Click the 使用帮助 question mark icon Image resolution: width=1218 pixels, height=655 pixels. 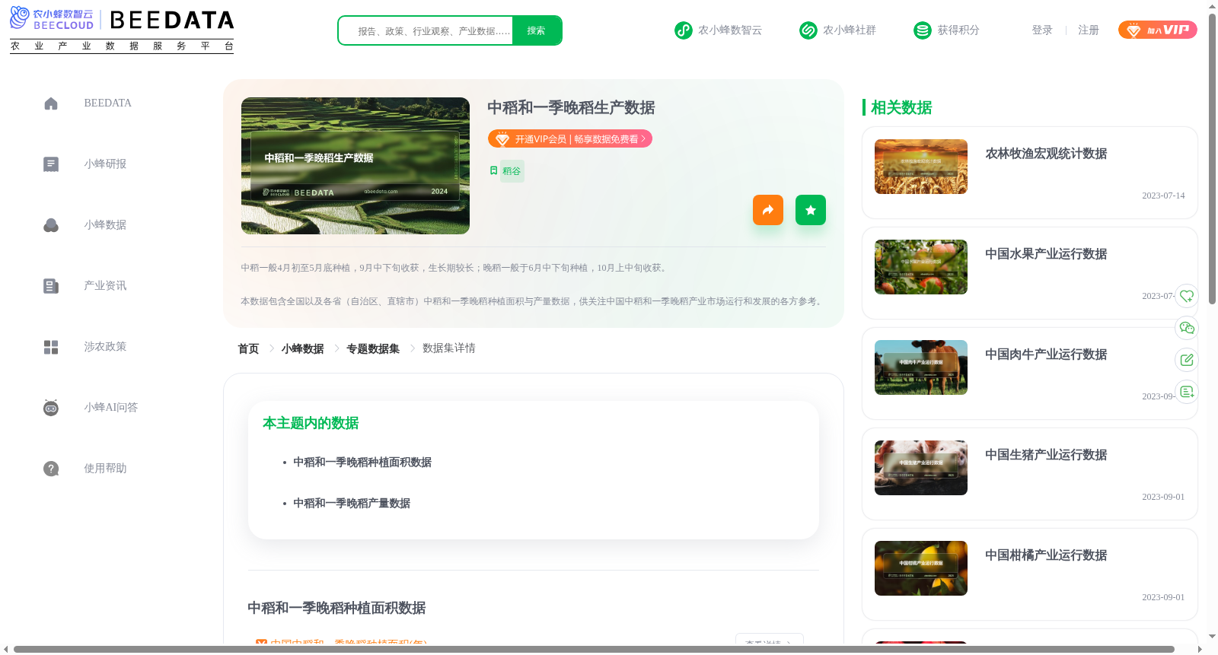point(51,469)
